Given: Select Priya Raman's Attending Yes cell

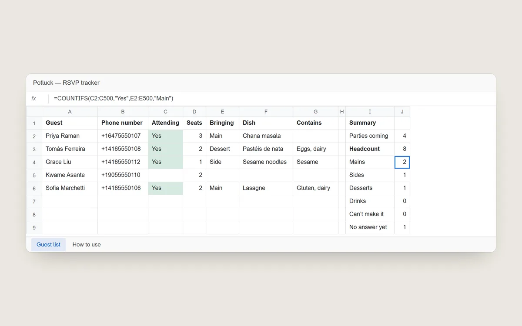Looking at the screenshot, I should point(165,136).
